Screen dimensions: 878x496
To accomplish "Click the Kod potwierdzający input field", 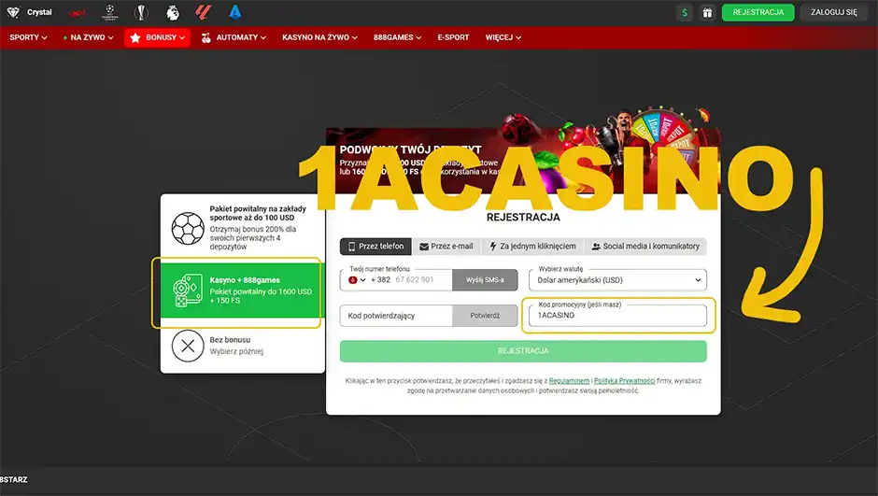I will [396, 316].
